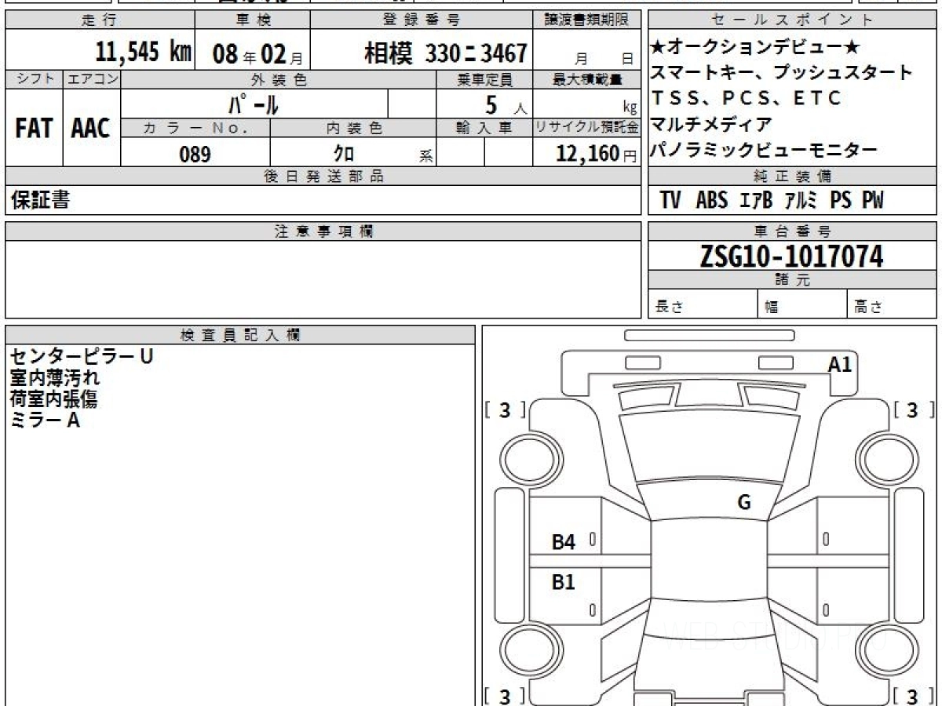The width and height of the screenshot is (942, 706).
Task: Select the ミラー A note
Action: click(x=46, y=420)
